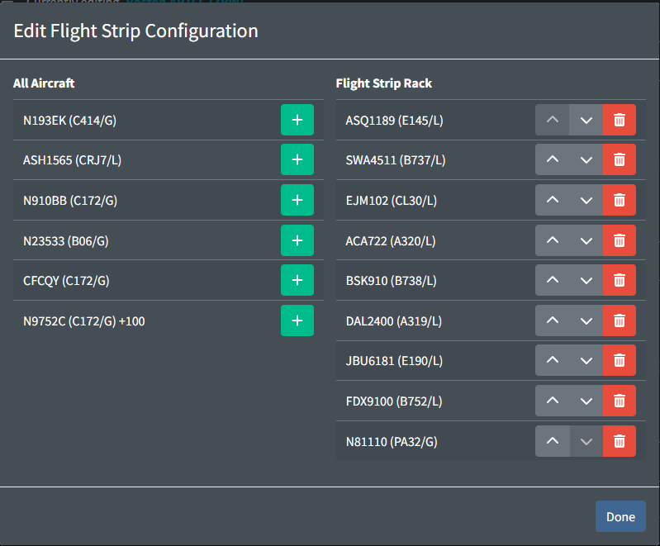Move DAL2400 down in the rack
The height and width of the screenshot is (546, 660).
pos(586,320)
